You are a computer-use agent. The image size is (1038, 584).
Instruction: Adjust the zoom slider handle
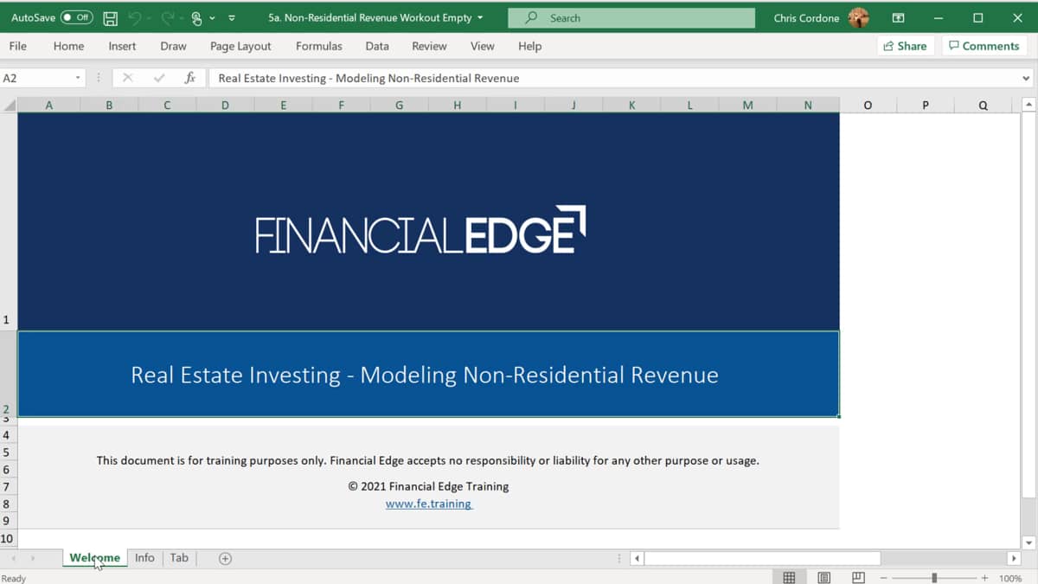[x=934, y=578]
